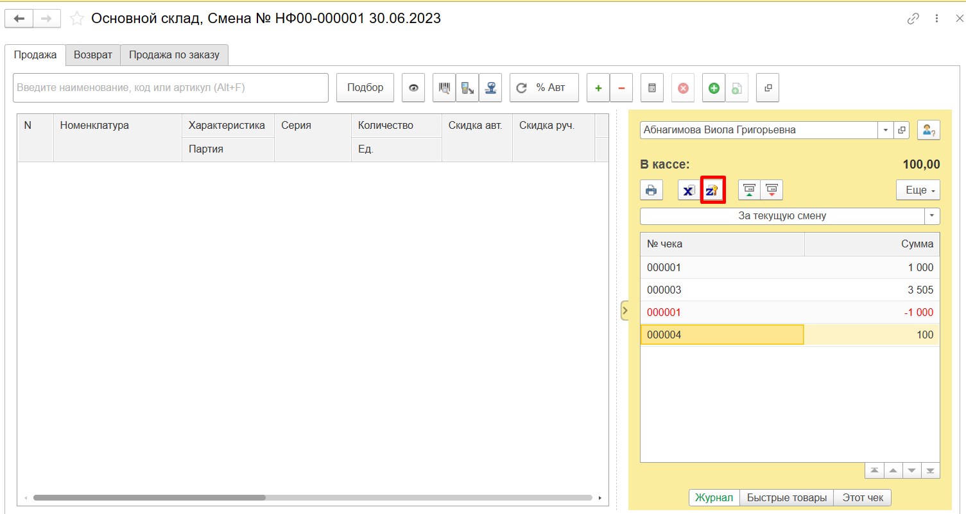Click the cash withdrawal icon with red arrow
The image size is (966, 514).
click(x=772, y=190)
